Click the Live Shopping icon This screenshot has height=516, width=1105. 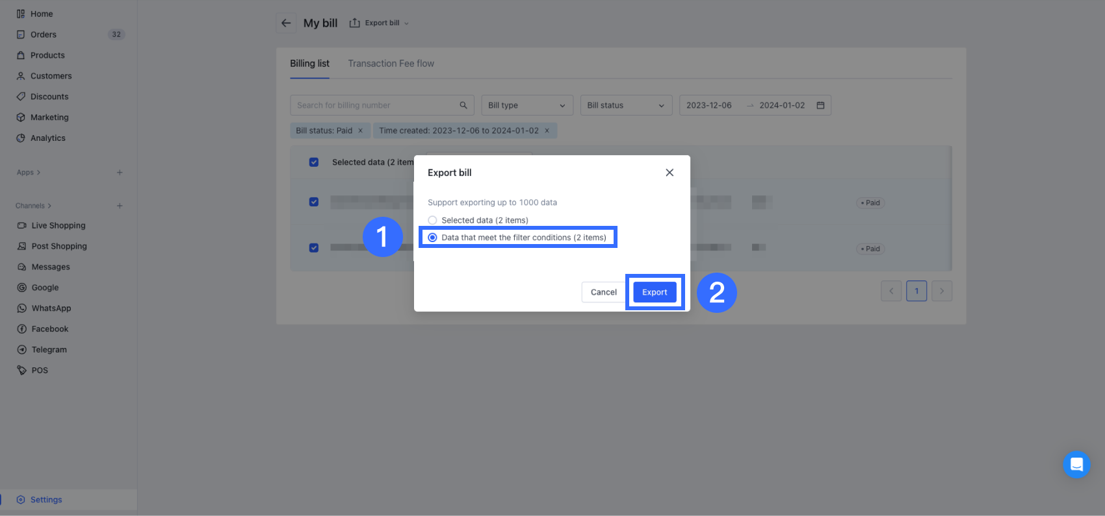[22, 225]
